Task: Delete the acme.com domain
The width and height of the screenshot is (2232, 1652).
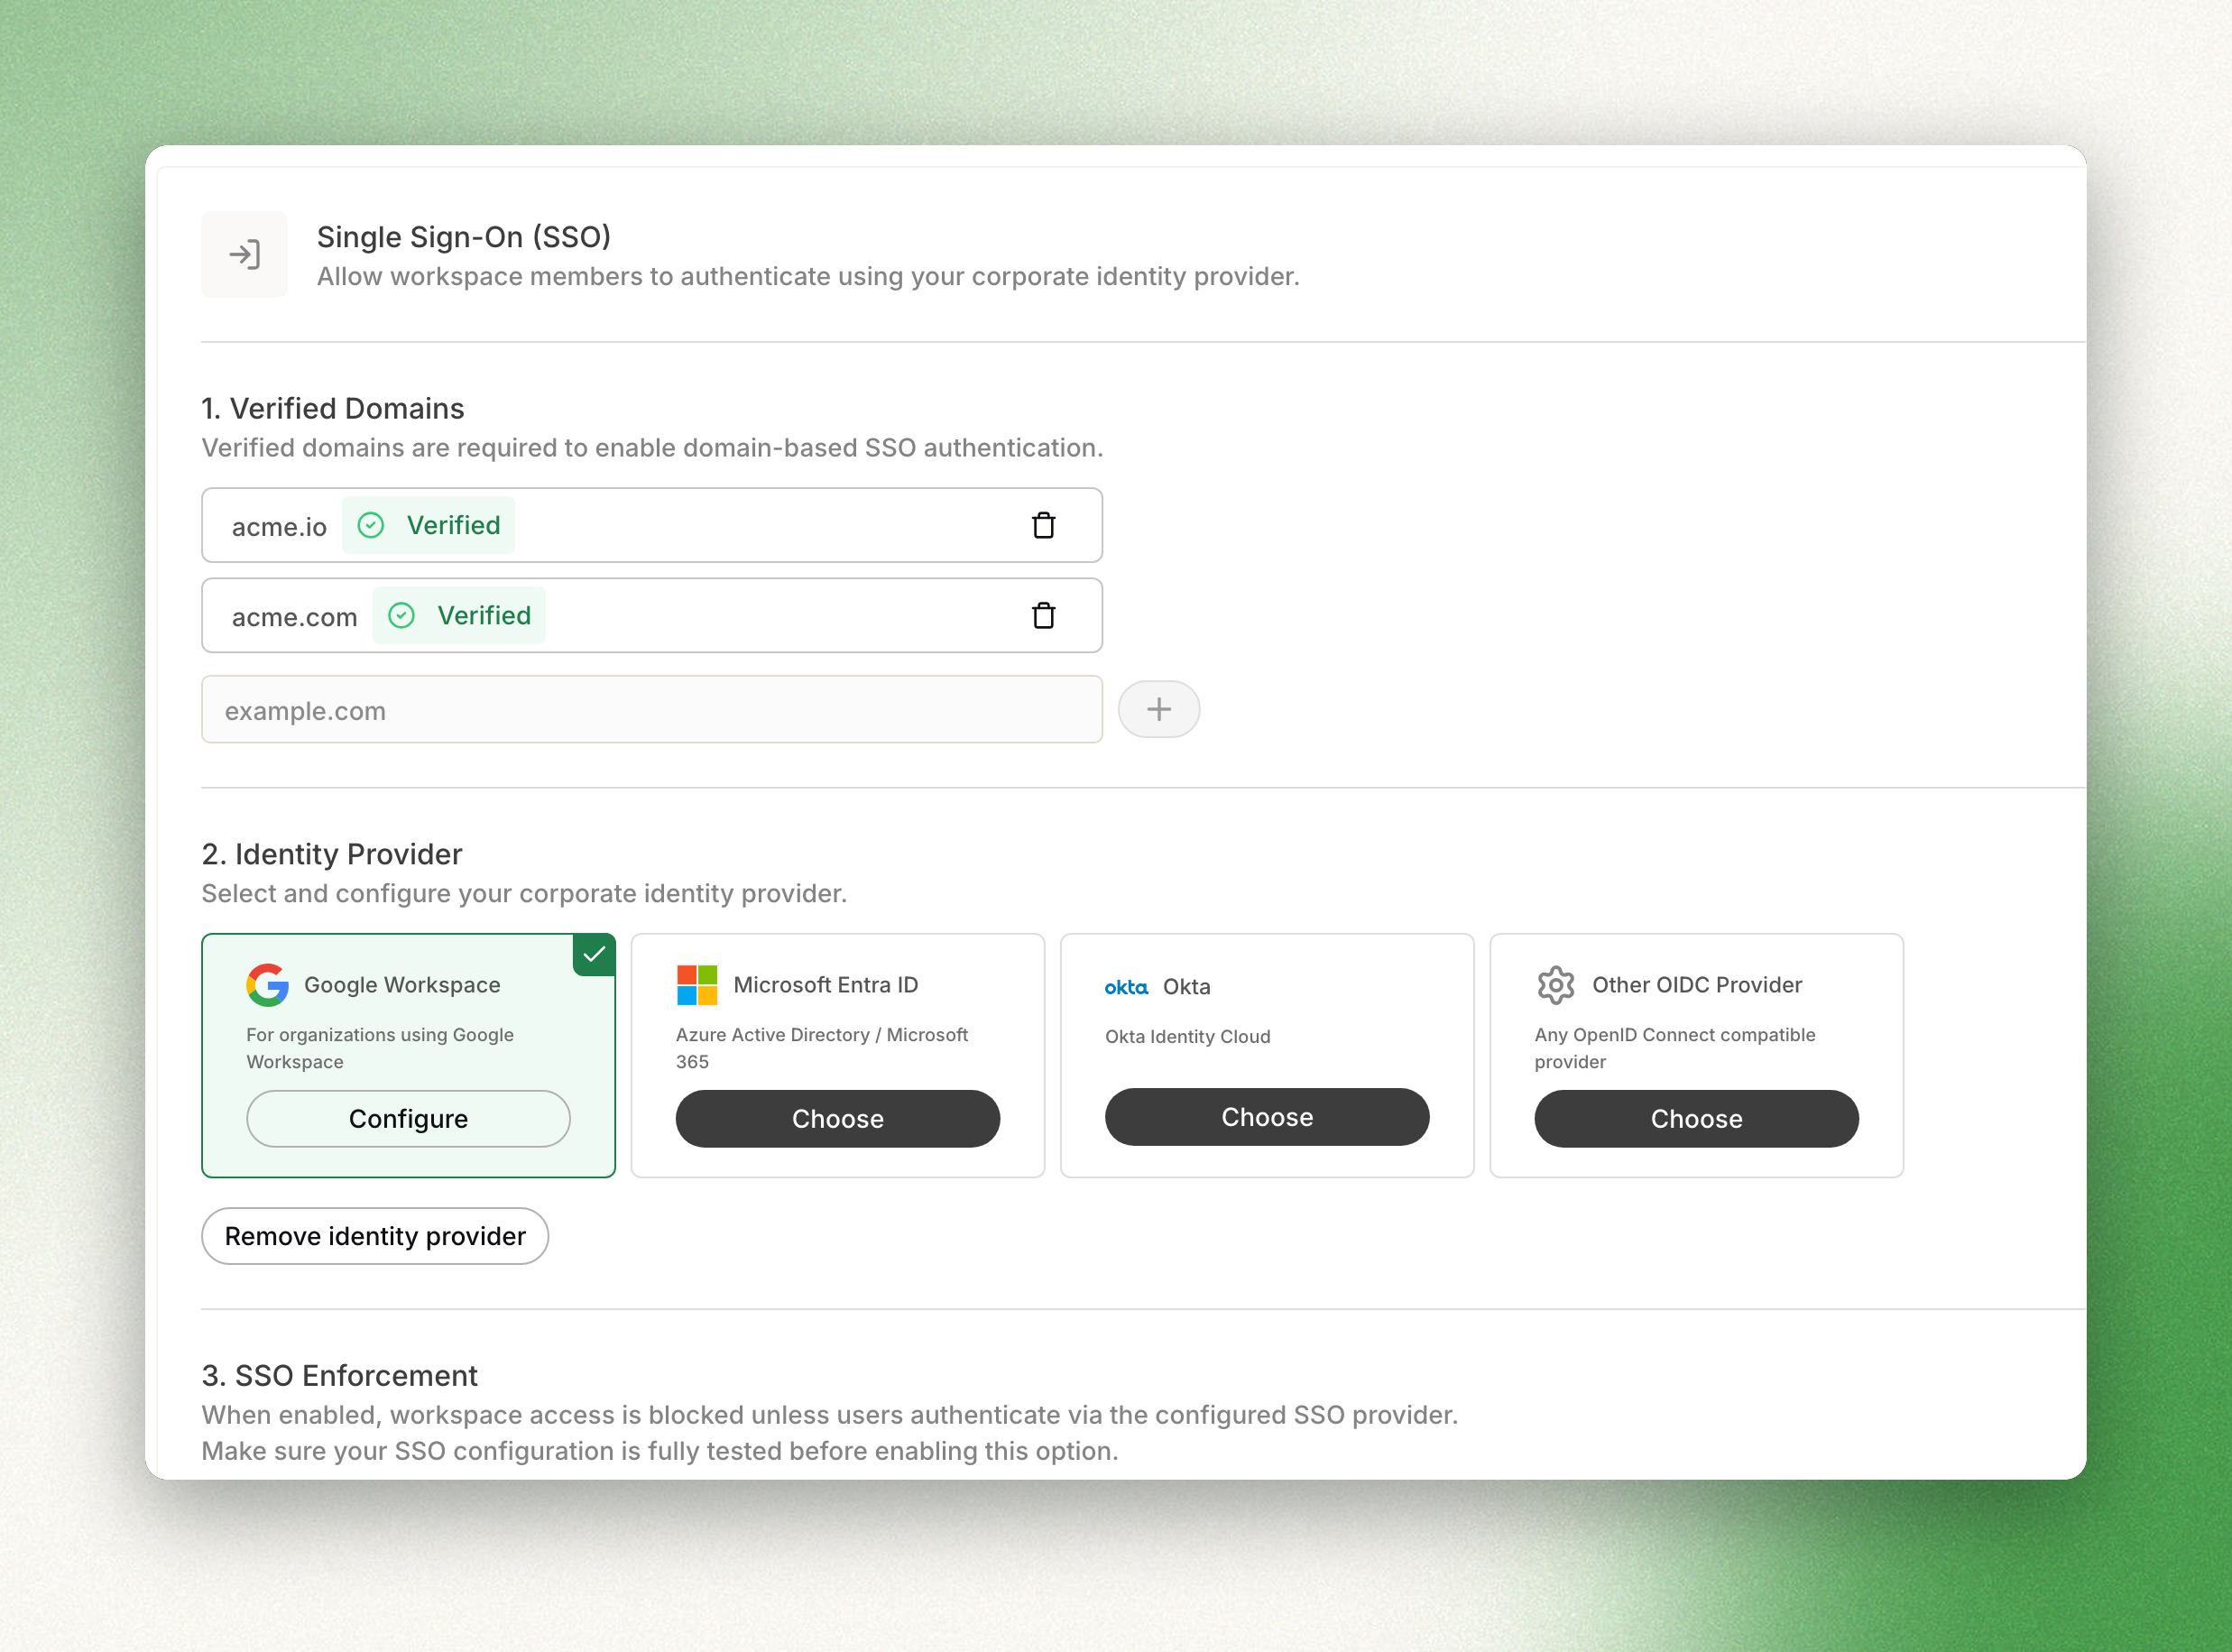Action: pyautogui.click(x=1043, y=615)
